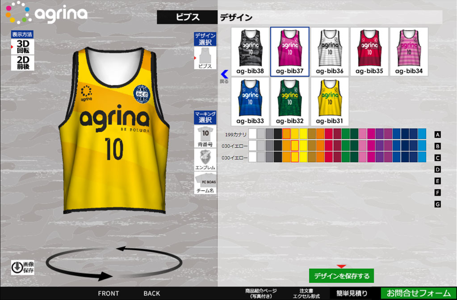The image size is (457, 300).
Task: Select sky blue swatch in row A
Action: click(x=422, y=134)
